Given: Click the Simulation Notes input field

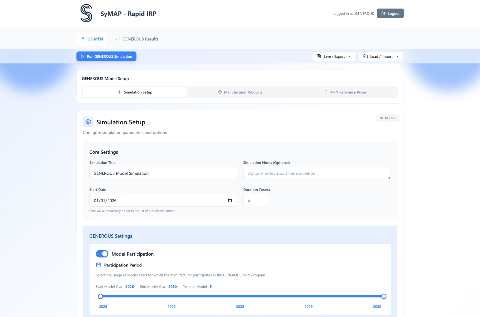Looking at the screenshot, I should point(317,173).
